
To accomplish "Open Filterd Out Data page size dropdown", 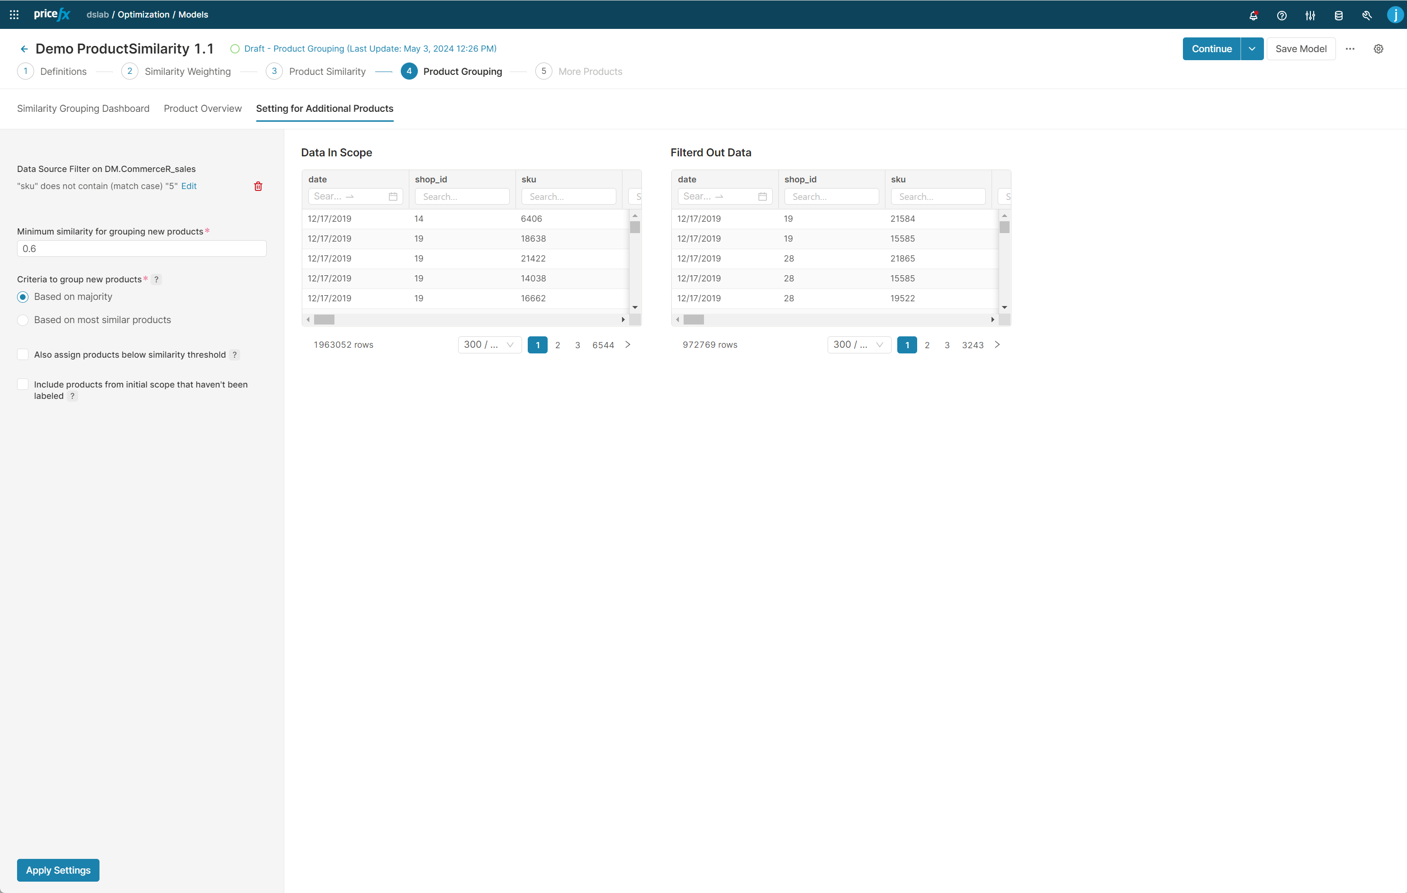I will pos(858,345).
